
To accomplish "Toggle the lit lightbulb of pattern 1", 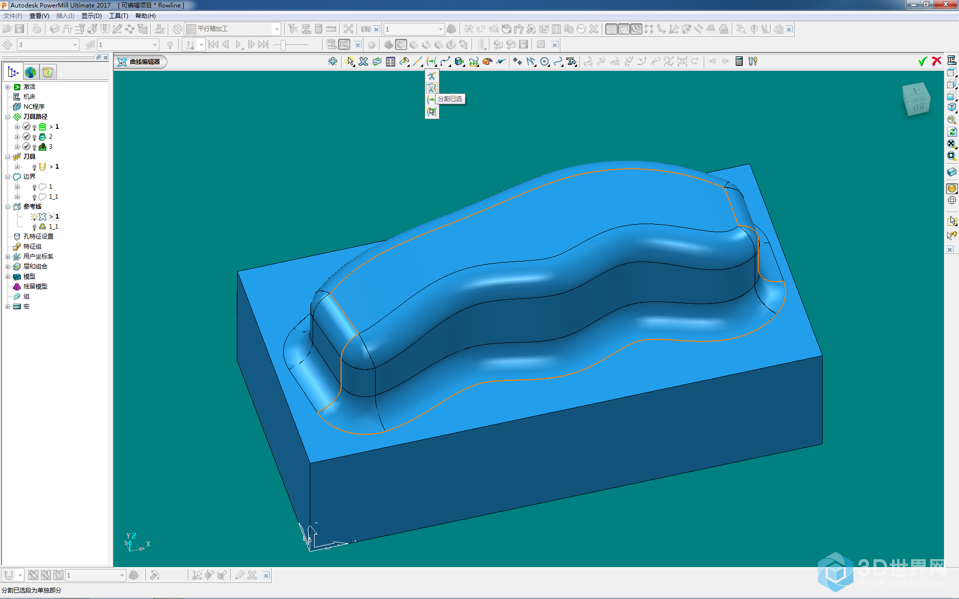I will pos(34,217).
